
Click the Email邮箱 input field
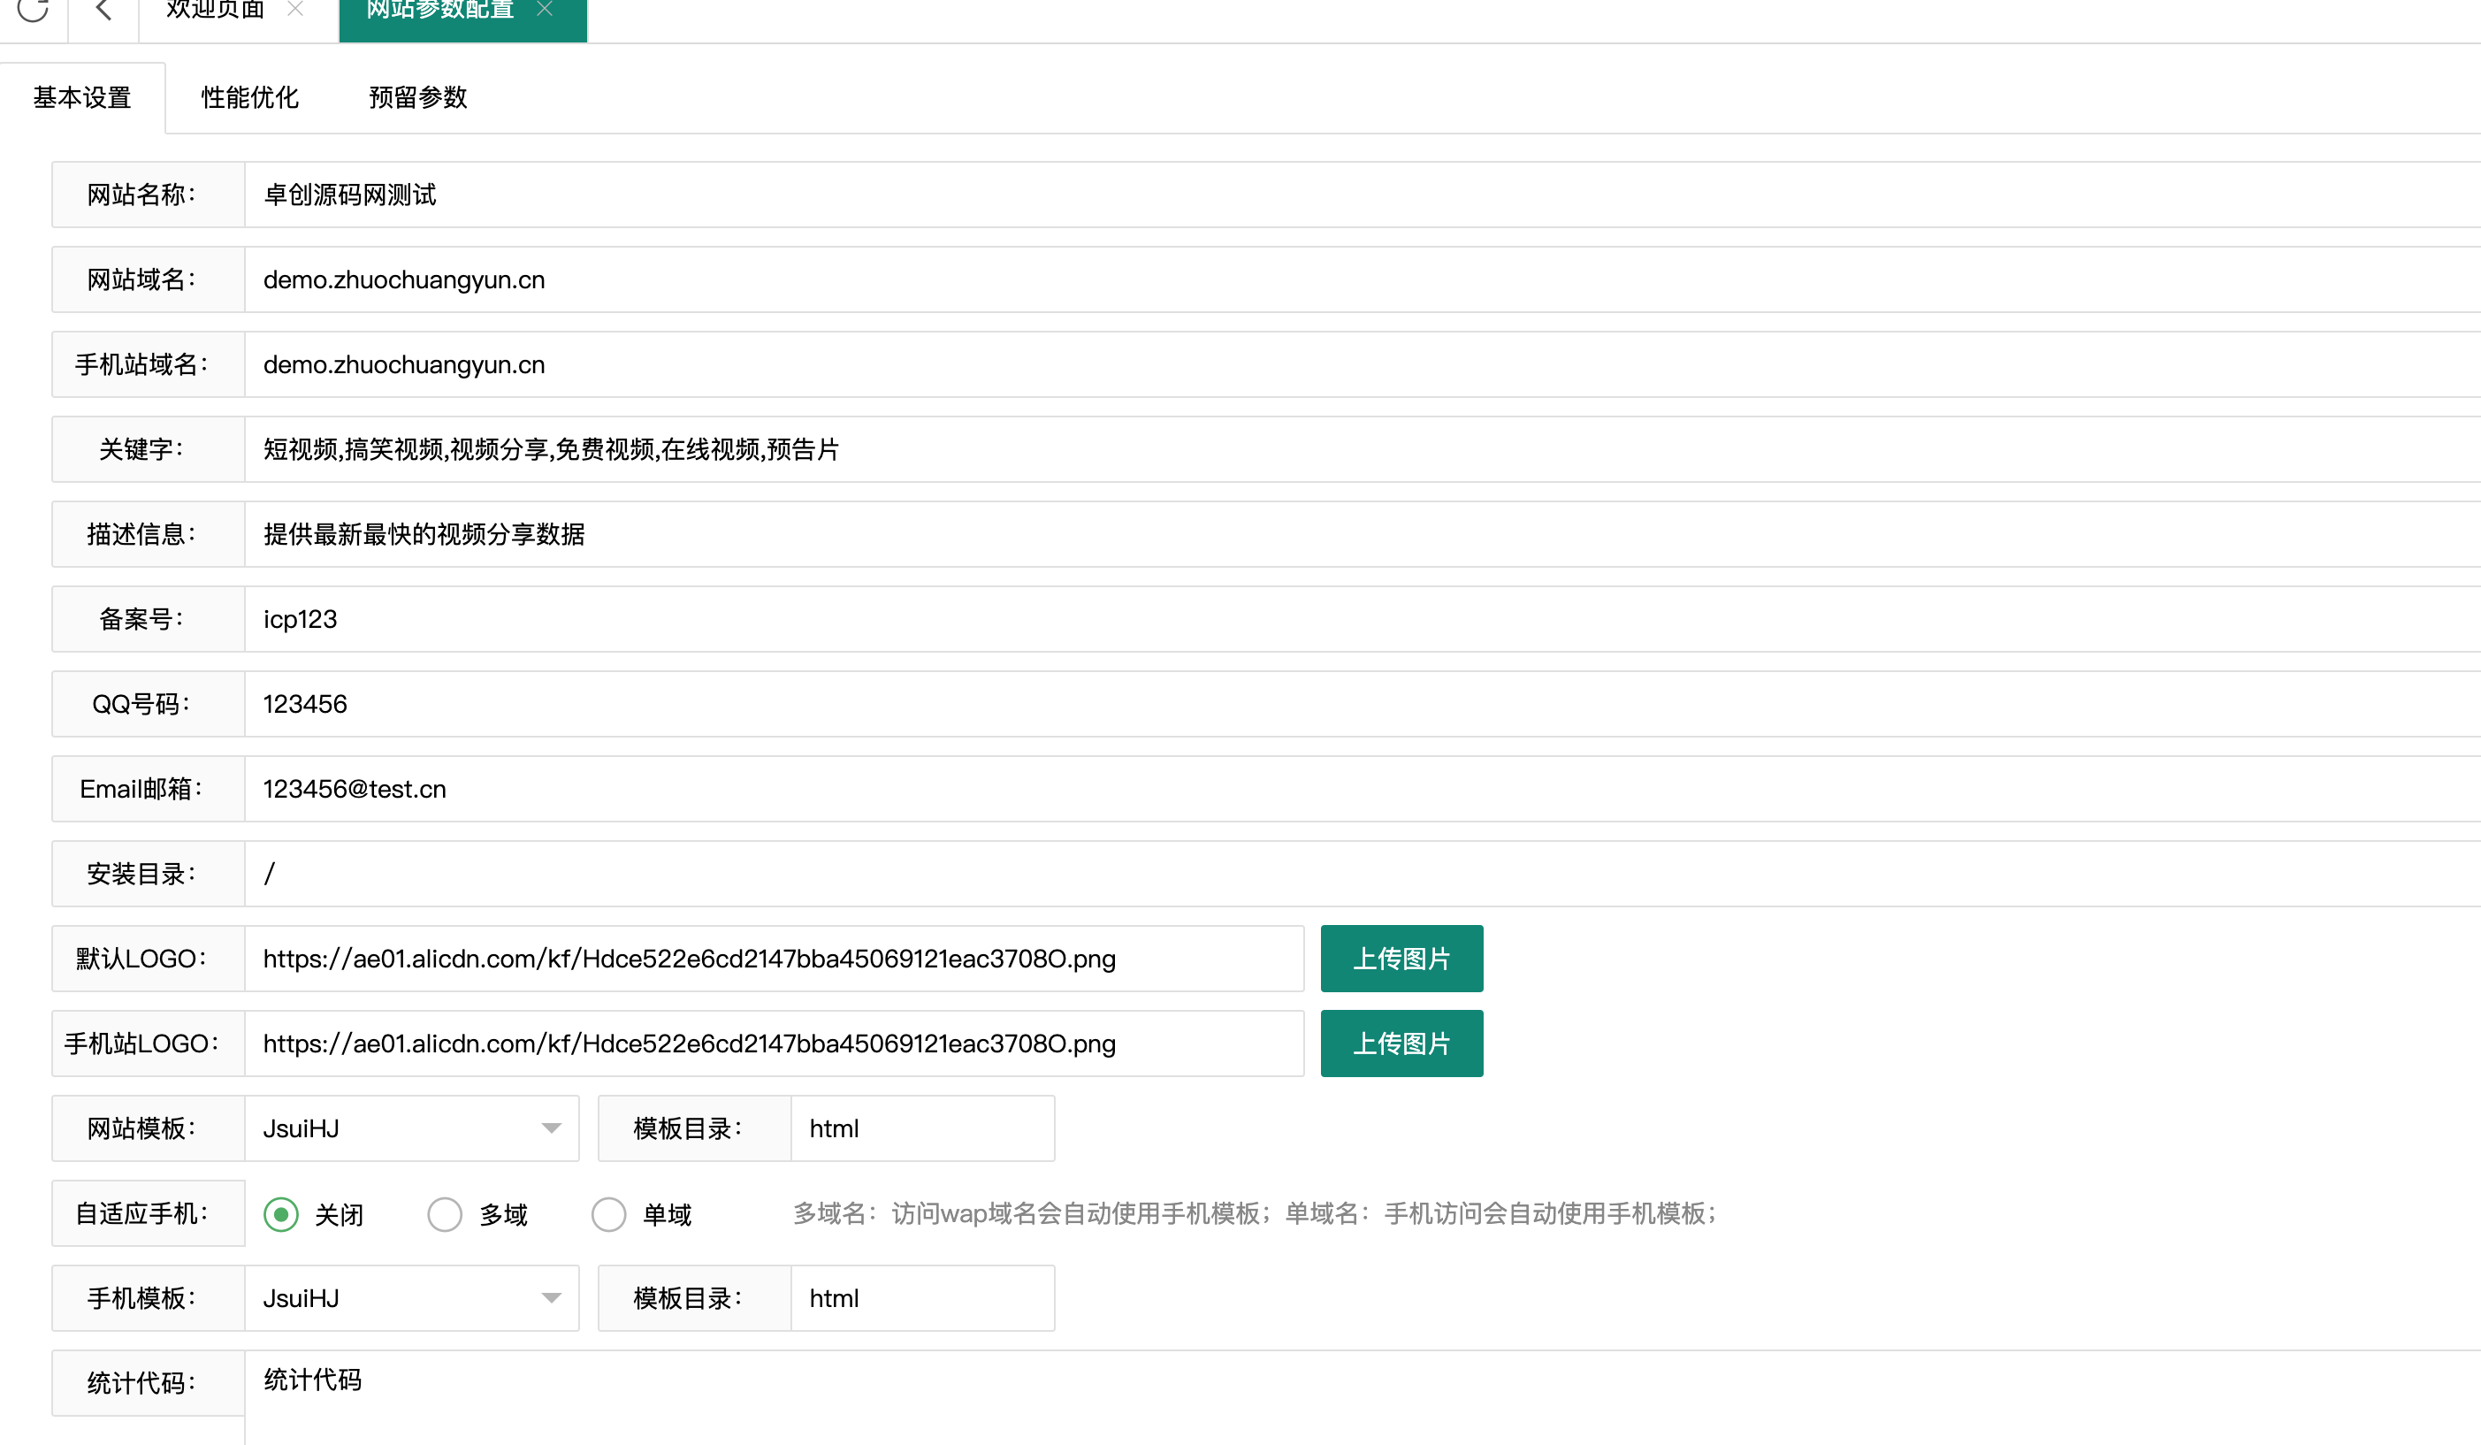(1363, 789)
